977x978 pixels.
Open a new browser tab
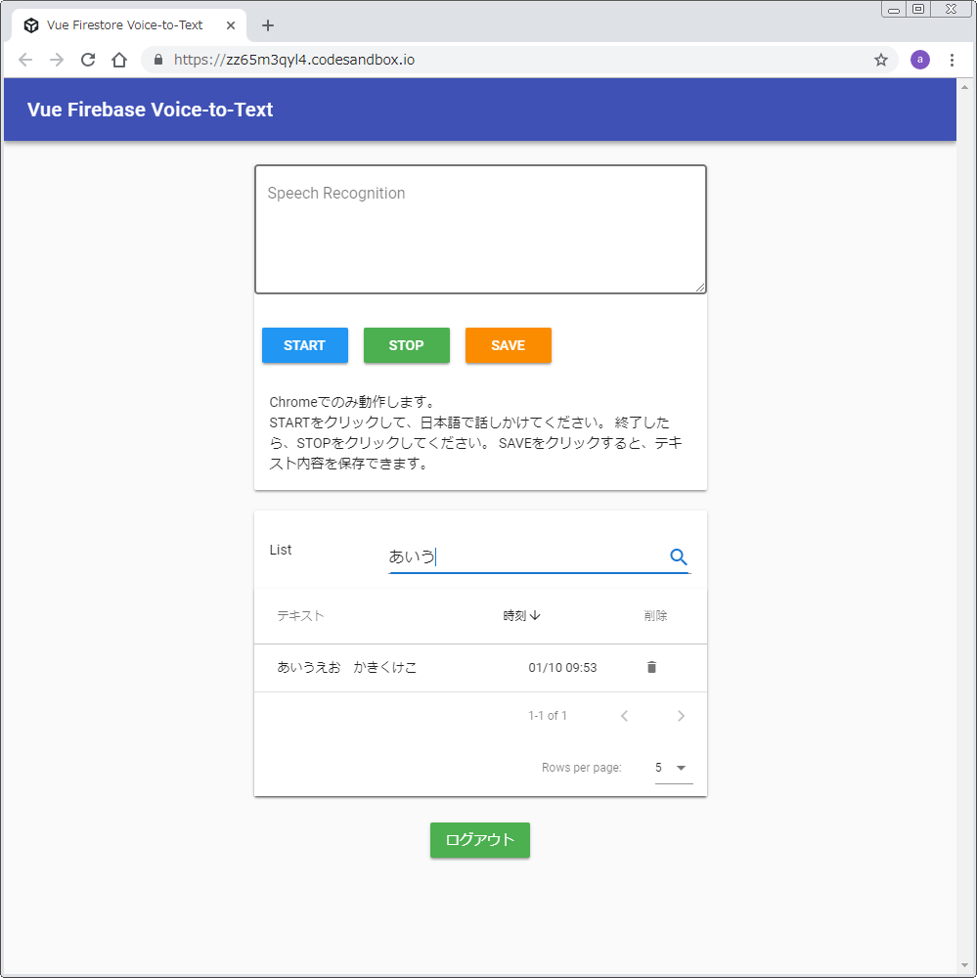[x=268, y=25]
